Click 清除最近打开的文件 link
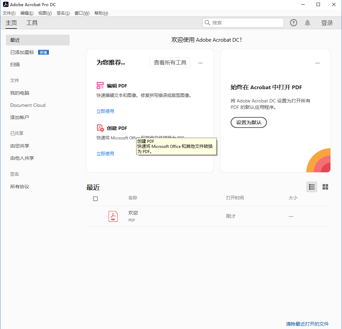The height and width of the screenshot is (329, 342). (307, 324)
